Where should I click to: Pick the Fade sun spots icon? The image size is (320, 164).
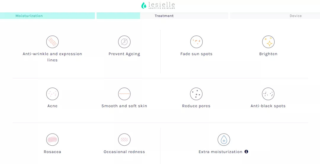[x=196, y=42]
